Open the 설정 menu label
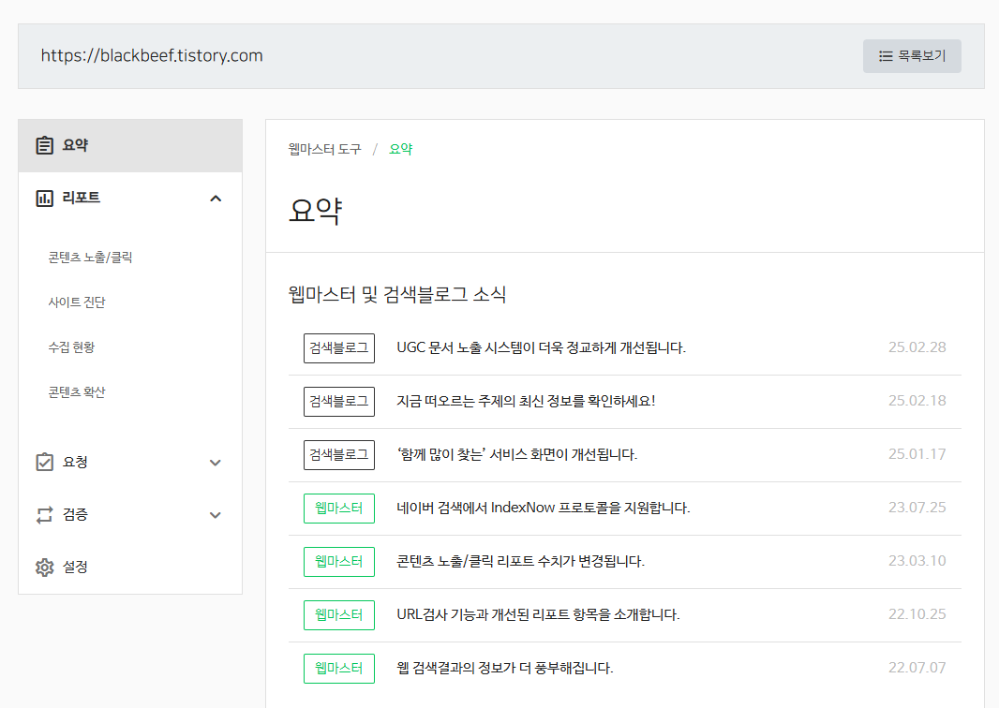 [75, 567]
